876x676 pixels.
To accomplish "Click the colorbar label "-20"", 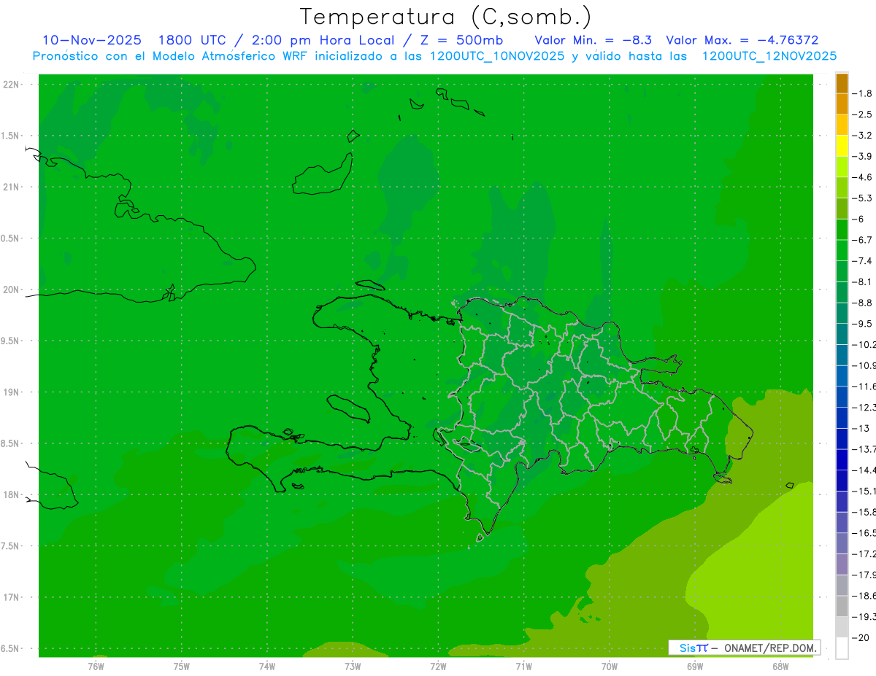I will click(861, 637).
